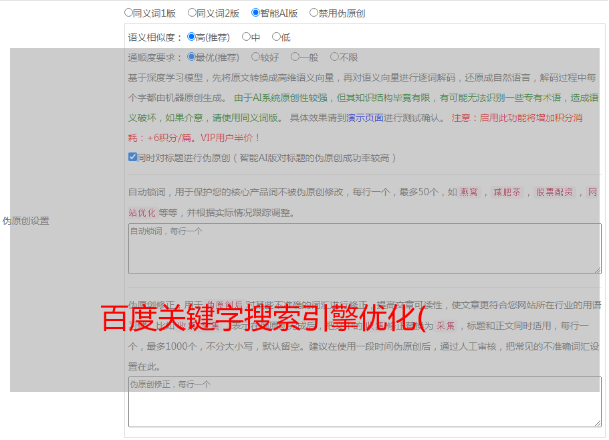Focus the 伪原创修正 text area
Screen dimensions: 609x440
tap(365, 402)
